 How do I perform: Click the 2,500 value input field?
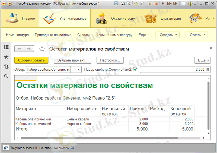point(172,70)
